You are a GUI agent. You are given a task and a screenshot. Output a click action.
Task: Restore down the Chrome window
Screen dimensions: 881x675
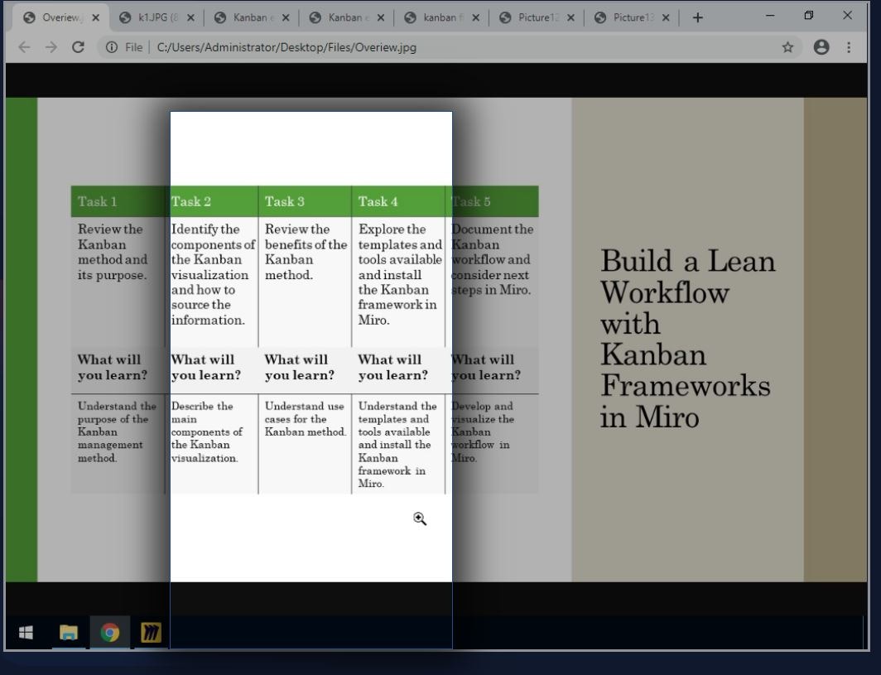[x=808, y=16]
